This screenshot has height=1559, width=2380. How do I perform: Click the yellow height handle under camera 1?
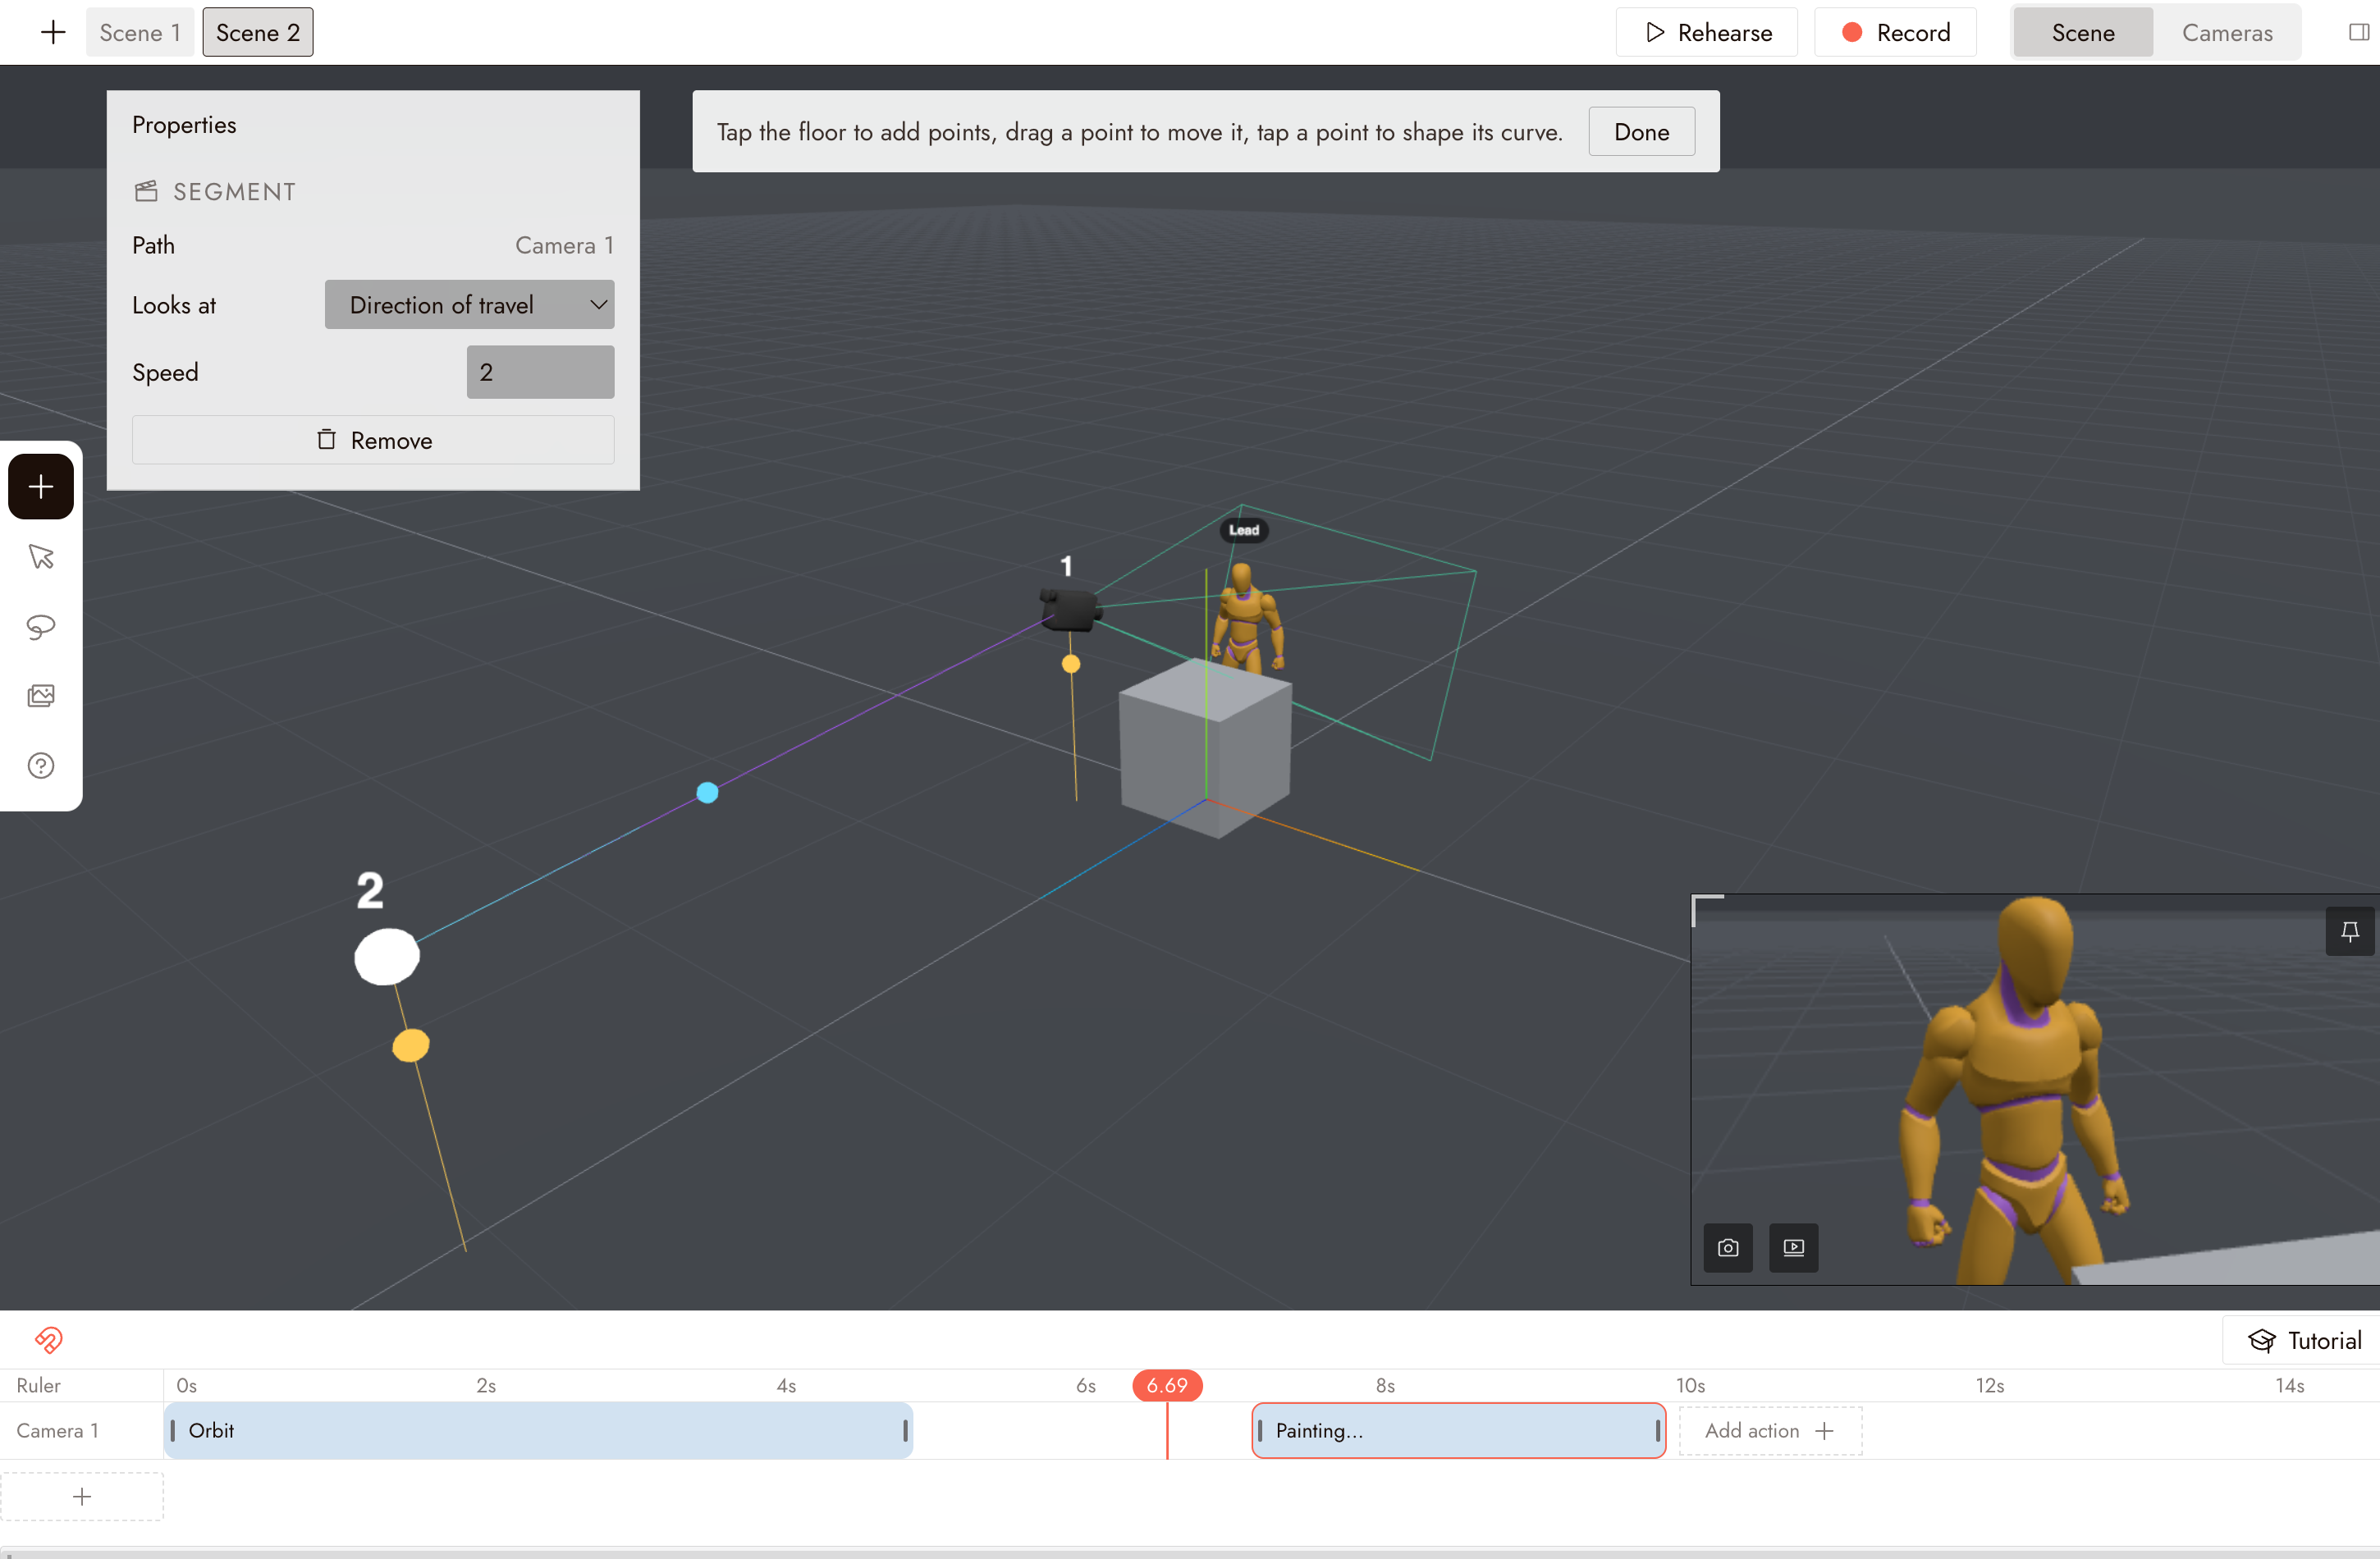1071,664
